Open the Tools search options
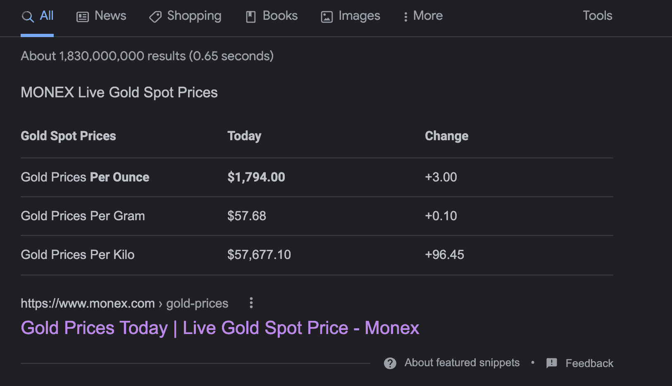The height and width of the screenshot is (386, 672). point(597,16)
